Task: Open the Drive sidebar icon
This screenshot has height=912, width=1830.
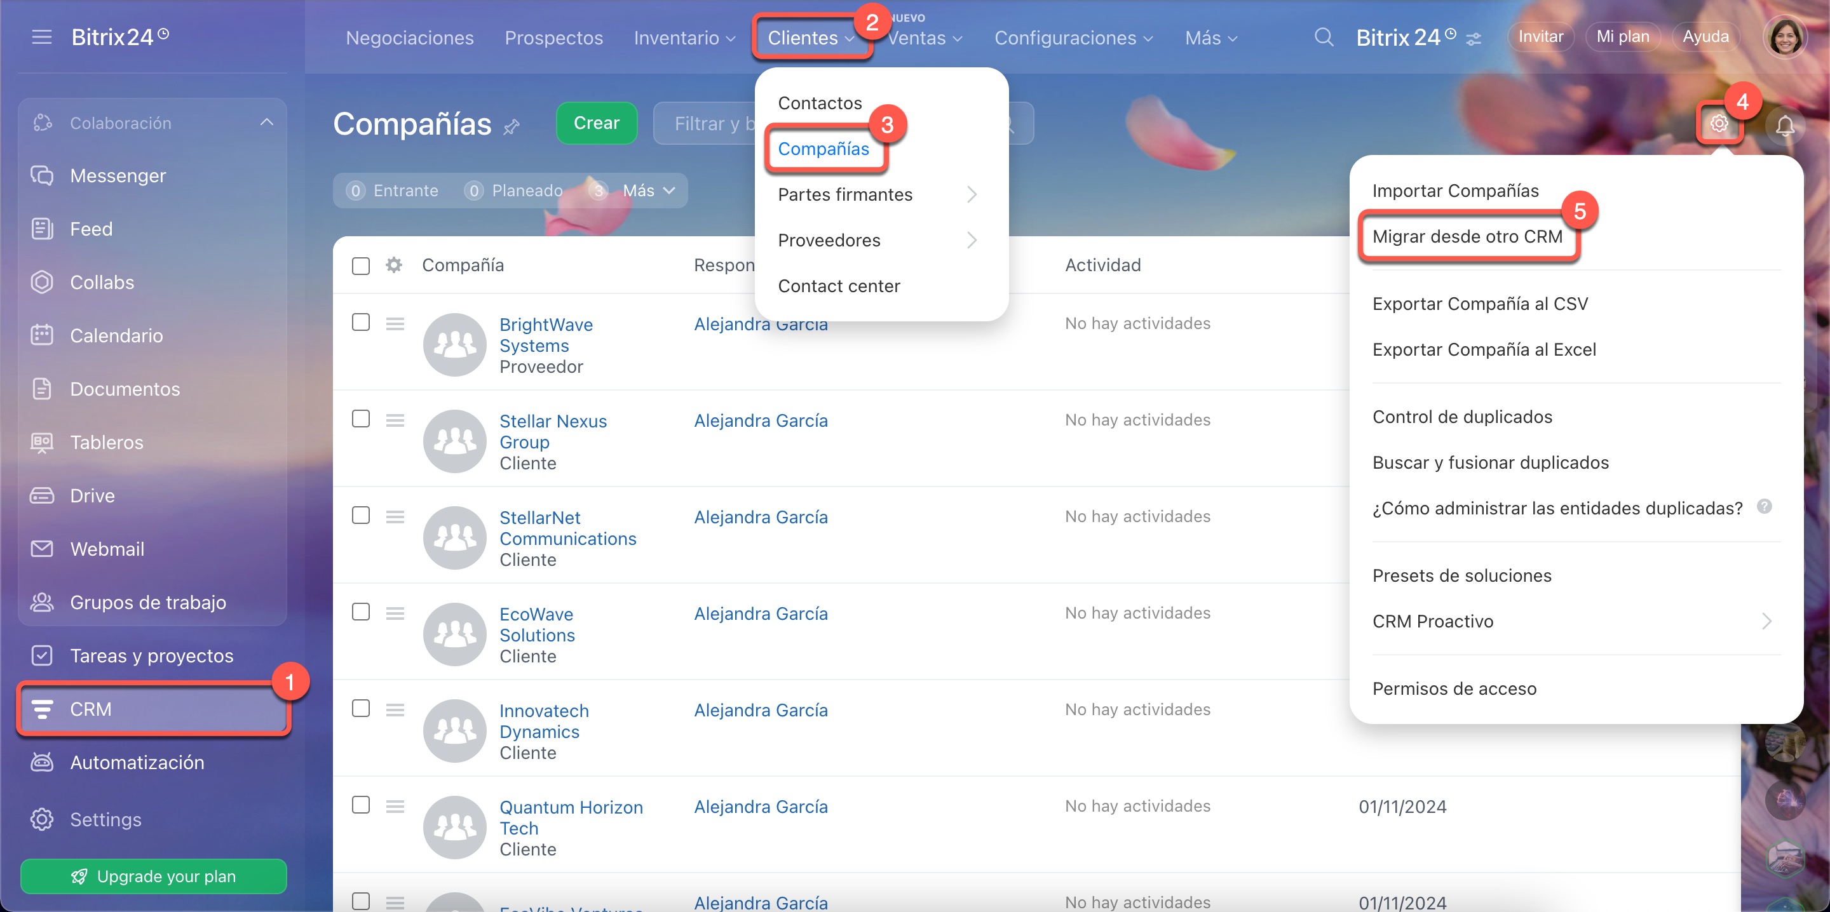Action: [x=42, y=495]
